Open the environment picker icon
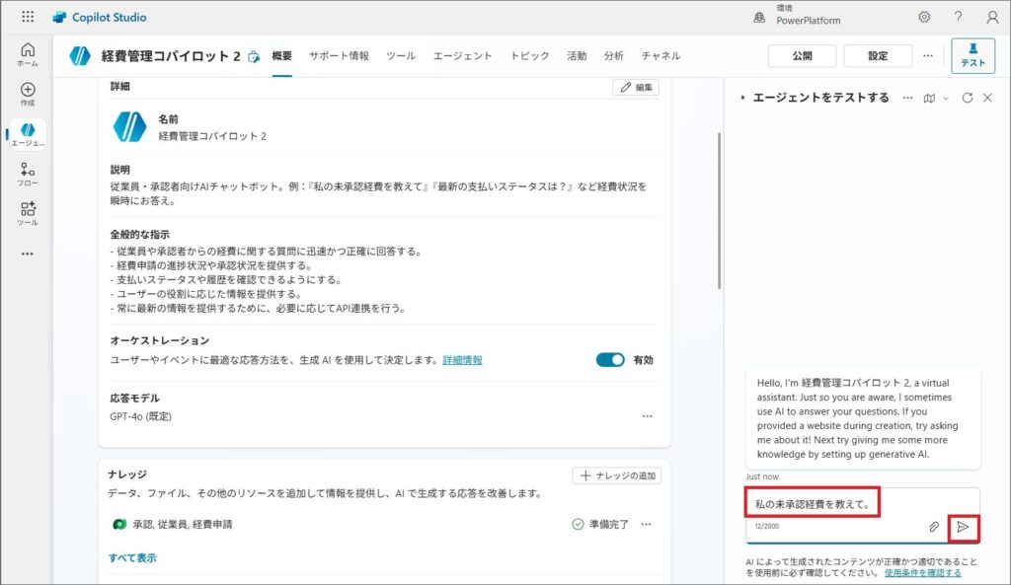 tap(759, 18)
